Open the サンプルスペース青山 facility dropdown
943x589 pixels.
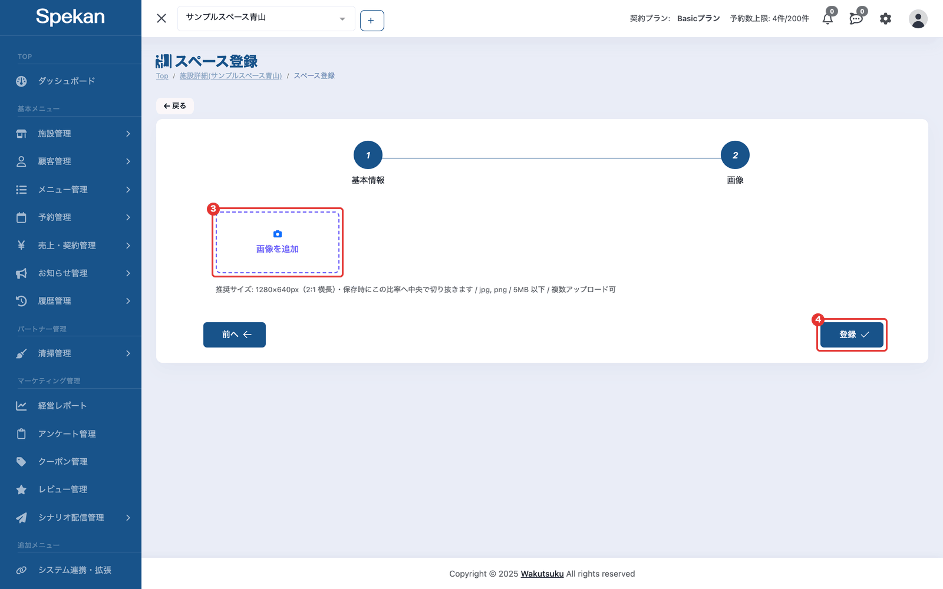(x=266, y=18)
